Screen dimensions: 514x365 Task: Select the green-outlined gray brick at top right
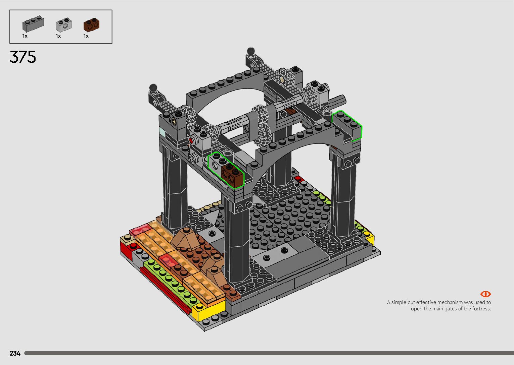tap(347, 126)
